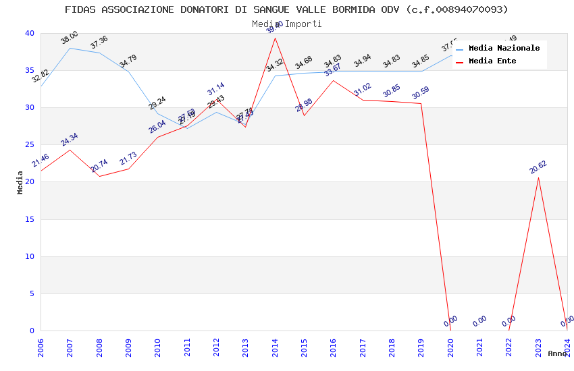This screenshot has height=371, width=574.
Task: Click x-axis year label 2023
Action: tap(538, 347)
